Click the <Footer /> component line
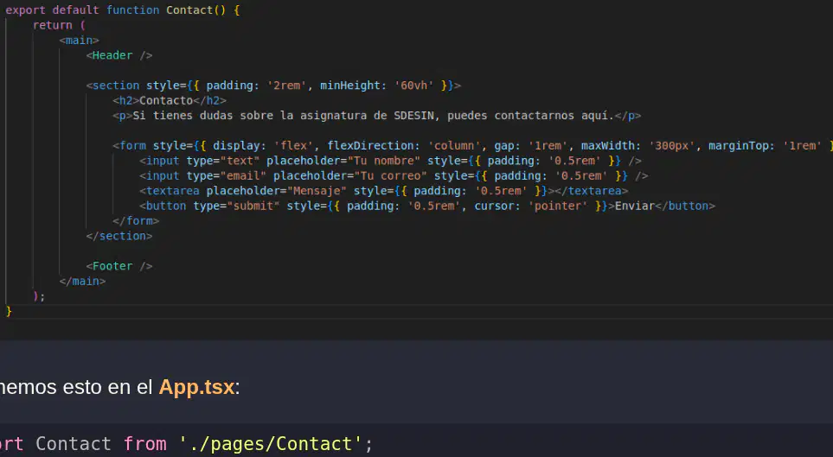The image size is (833, 457). (119, 266)
